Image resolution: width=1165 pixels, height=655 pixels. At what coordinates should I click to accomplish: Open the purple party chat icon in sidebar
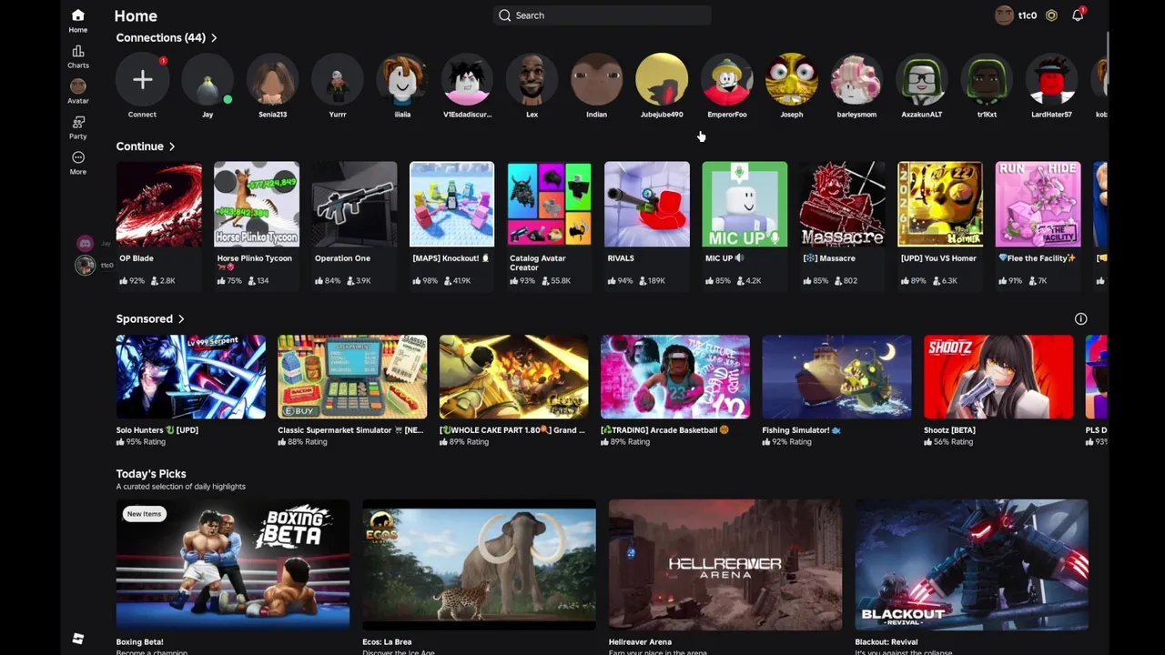85,243
